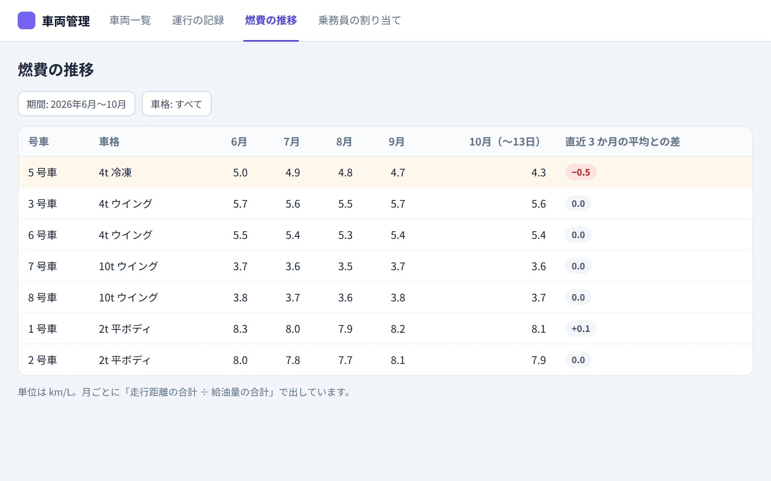
Task: Click the 2t 平ボディ cell of 2 号車
Action: tap(124, 360)
